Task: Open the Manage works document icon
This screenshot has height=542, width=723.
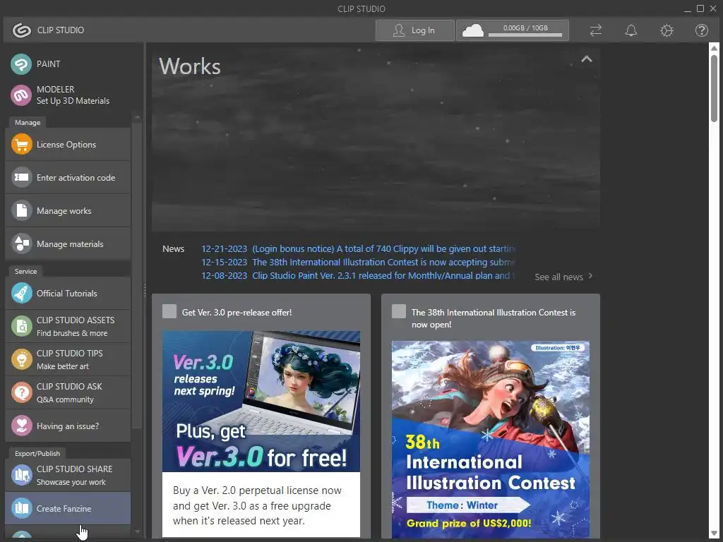Action: coord(21,210)
